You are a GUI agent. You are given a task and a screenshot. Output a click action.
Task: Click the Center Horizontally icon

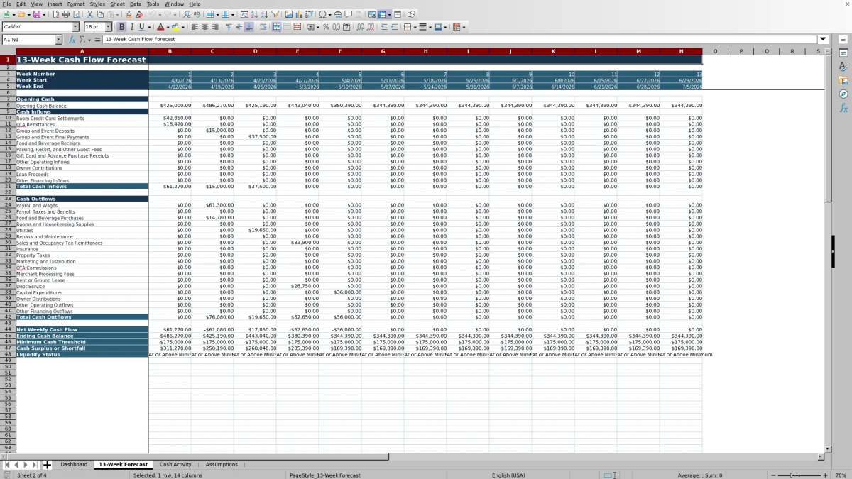click(204, 27)
